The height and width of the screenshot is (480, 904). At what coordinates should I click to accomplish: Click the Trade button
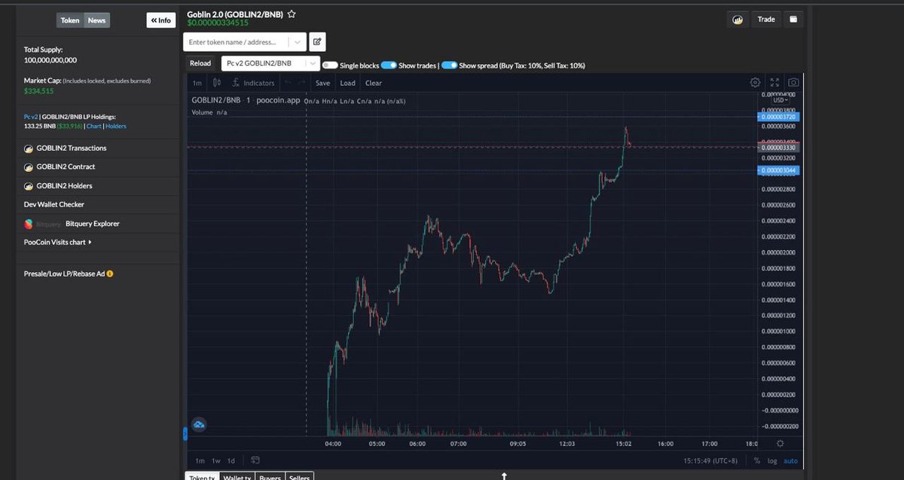point(766,20)
